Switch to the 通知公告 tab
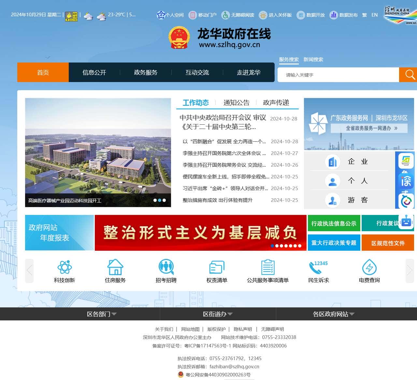The width and height of the screenshot is (417, 380). pos(236,103)
